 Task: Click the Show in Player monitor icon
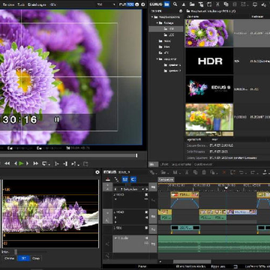pyautogui.click(x=255, y=4)
